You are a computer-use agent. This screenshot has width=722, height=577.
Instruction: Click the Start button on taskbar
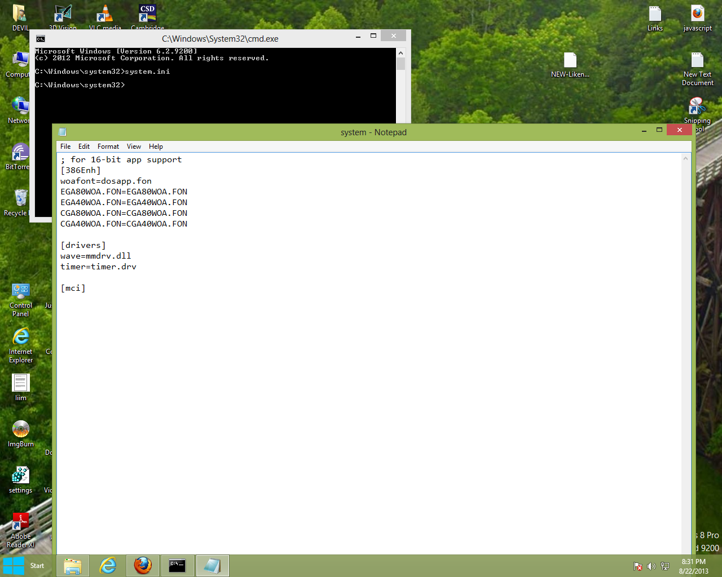[24, 566]
